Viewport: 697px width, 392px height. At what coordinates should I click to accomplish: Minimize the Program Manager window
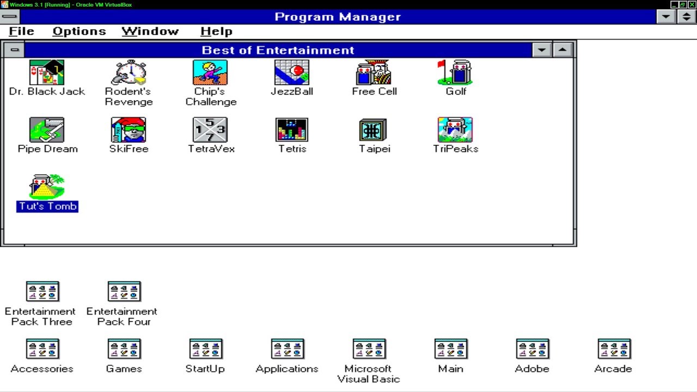point(666,16)
